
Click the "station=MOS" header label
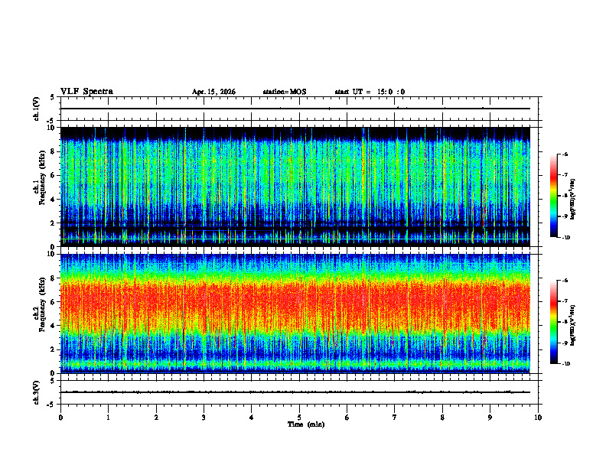point(285,92)
